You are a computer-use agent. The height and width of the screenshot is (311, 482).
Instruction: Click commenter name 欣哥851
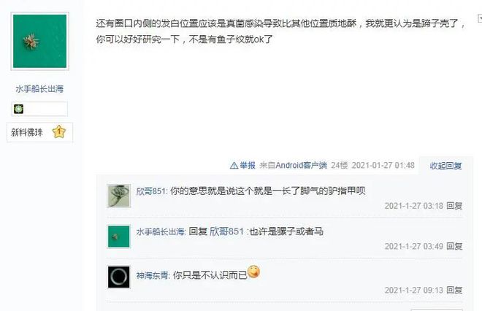click(151, 191)
